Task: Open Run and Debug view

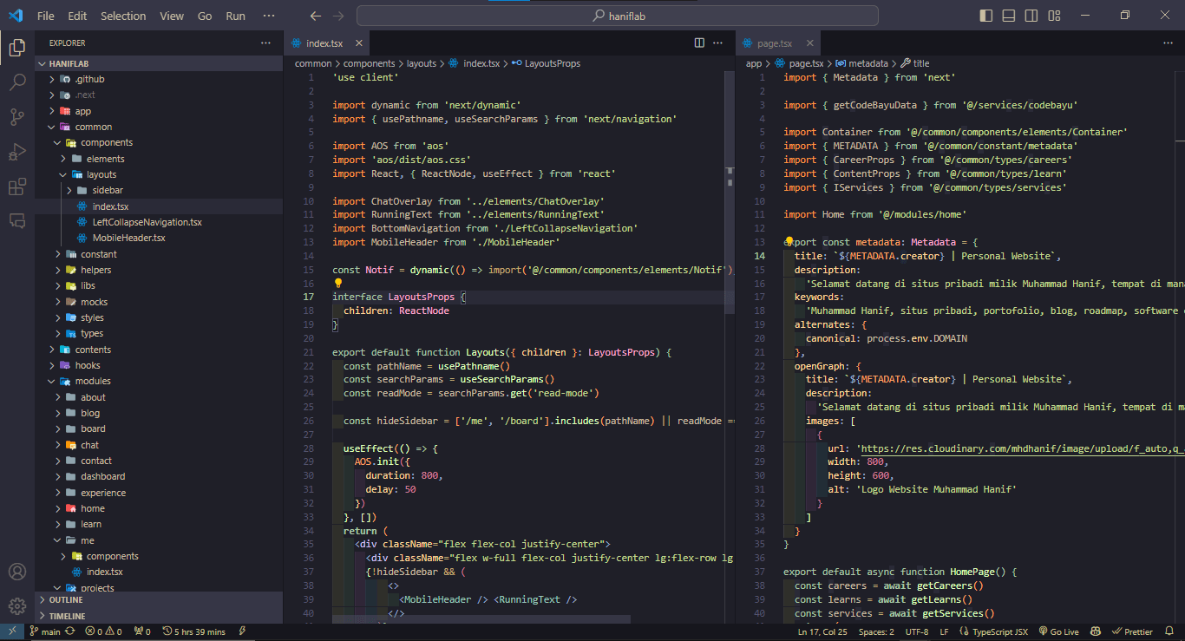Action: point(17,152)
